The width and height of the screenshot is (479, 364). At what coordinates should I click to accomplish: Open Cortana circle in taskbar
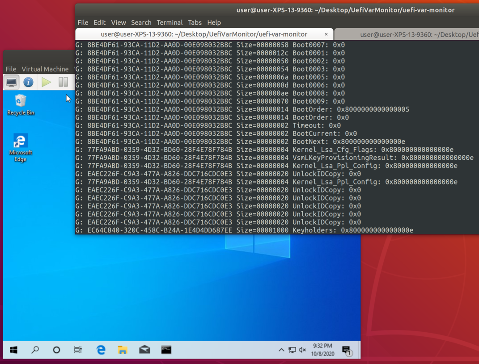point(56,350)
